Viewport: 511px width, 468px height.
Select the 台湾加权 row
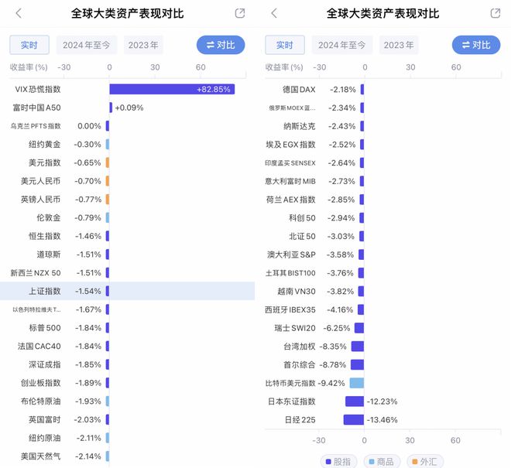coord(383,347)
